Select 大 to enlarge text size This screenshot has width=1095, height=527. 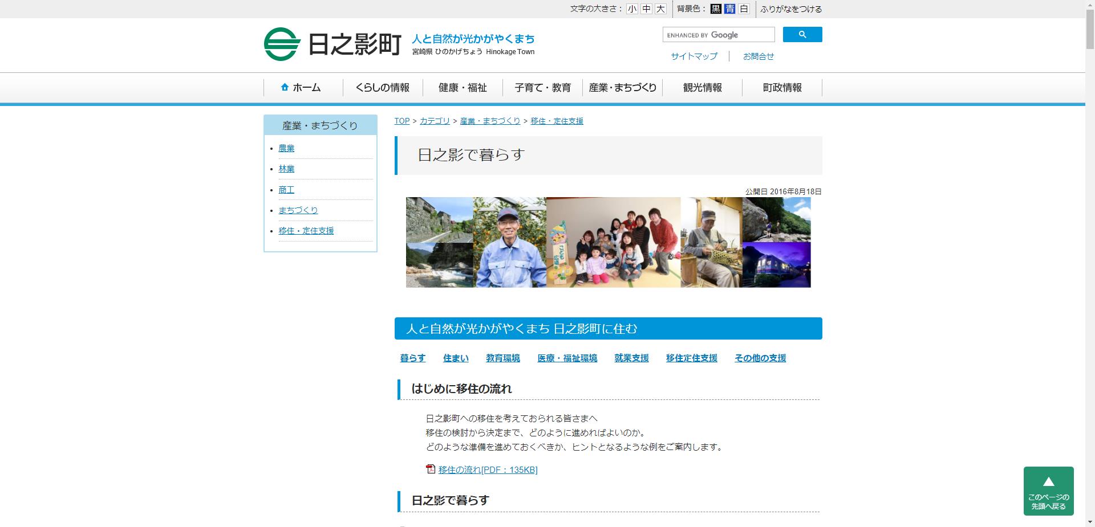(660, 9)
